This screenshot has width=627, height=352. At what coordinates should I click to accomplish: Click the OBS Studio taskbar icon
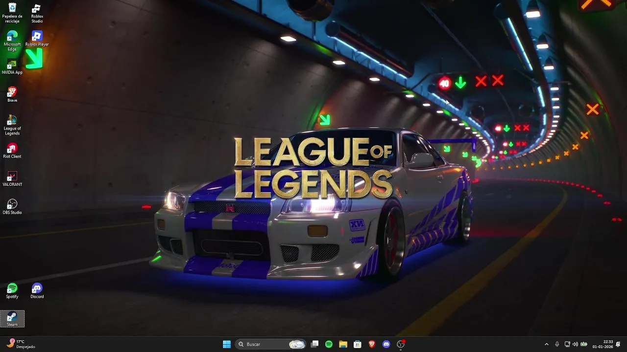pyautogui.click(x=401, y=344)
